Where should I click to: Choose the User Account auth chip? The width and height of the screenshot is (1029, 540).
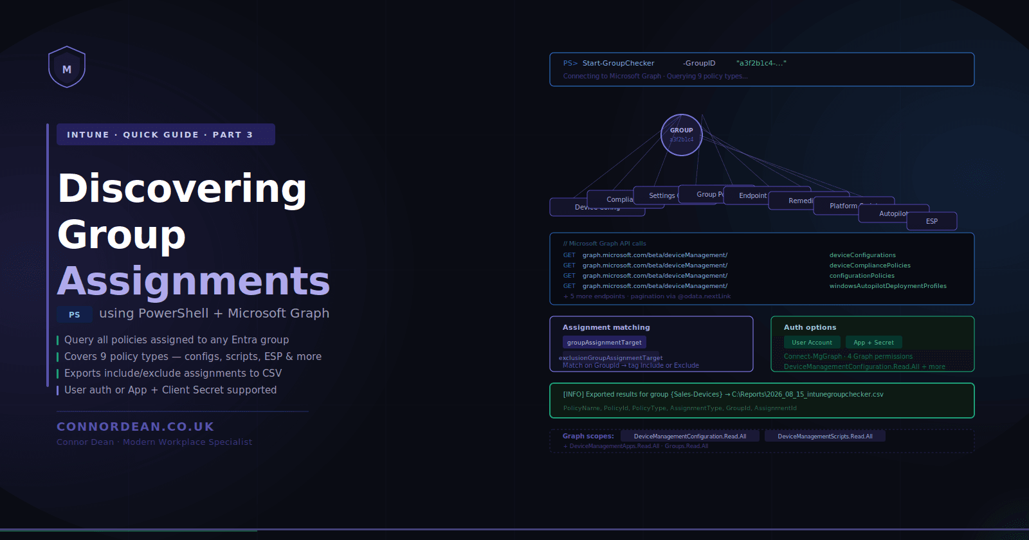click(x=812, y=343)
